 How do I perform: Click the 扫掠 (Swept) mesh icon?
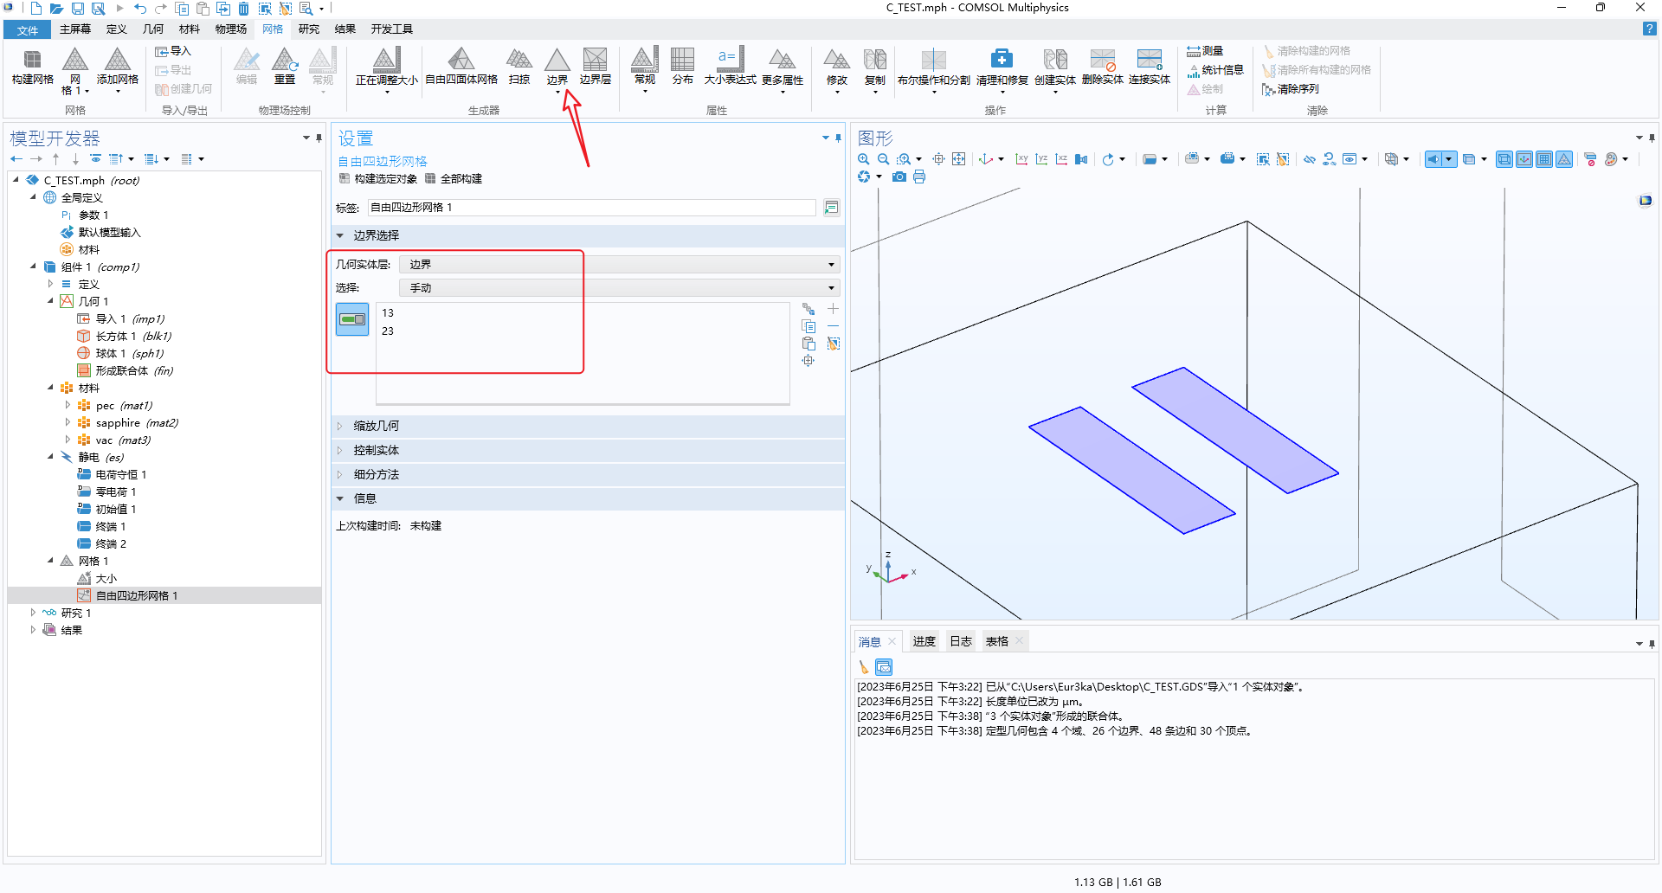coord(519,66)
